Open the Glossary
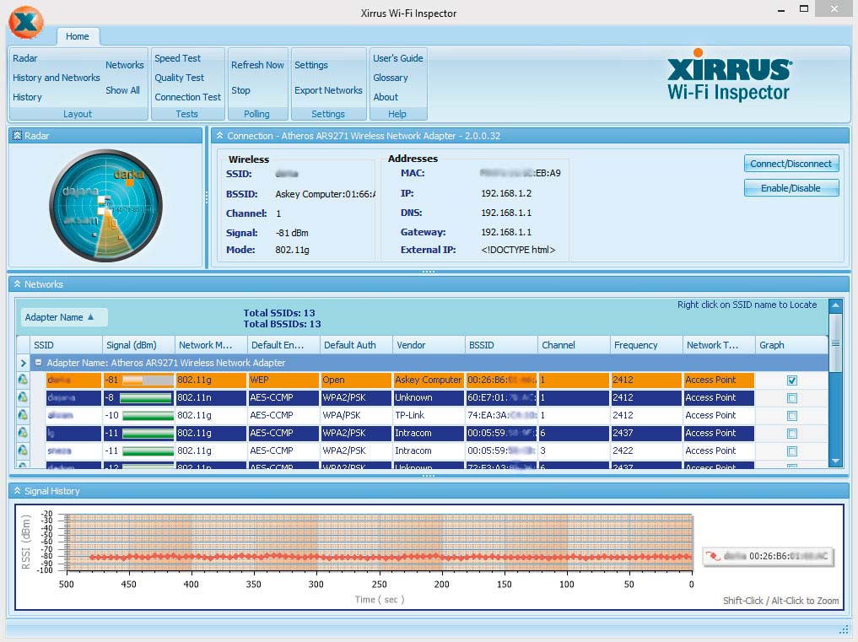Viewport: 858px width, 642px height. pyautogui.click(x=391, y=78)
